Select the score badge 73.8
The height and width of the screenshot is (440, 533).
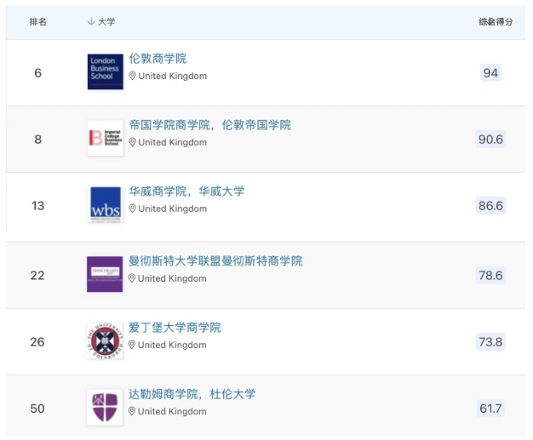click(x=490, y=342)
